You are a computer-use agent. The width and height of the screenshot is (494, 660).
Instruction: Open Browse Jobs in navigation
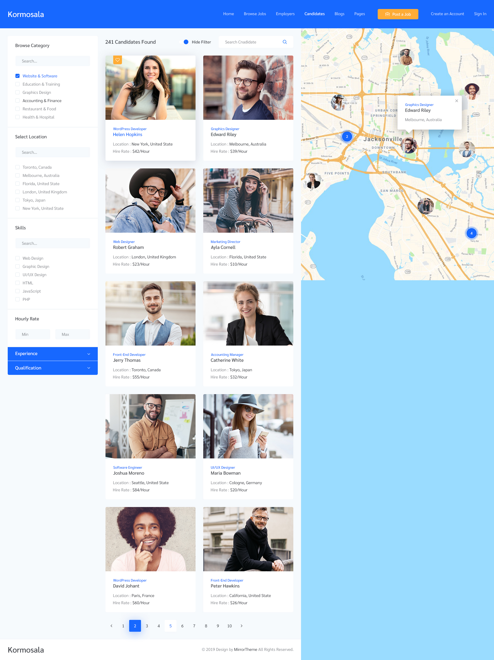coord(254,14)
